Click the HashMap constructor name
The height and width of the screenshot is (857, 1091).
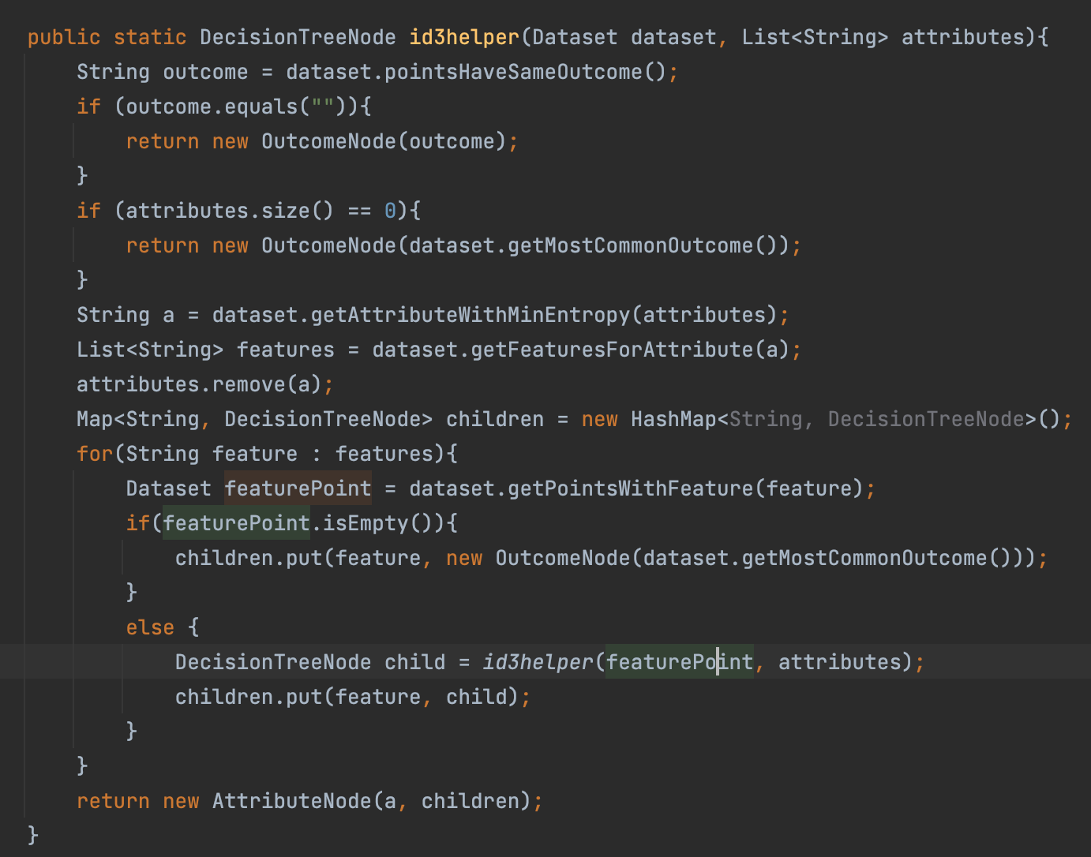pyautogui.click(x=673, y=419)
